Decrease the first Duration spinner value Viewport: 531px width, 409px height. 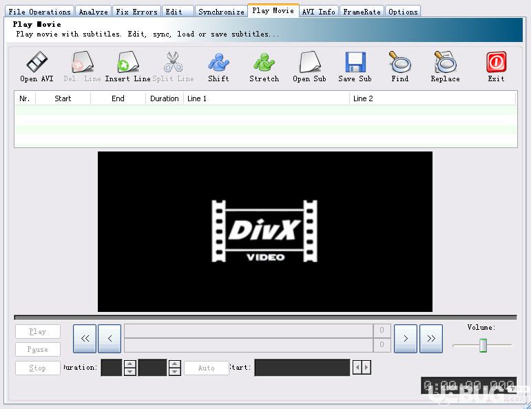pyautogui.click(x=130, y=372)
